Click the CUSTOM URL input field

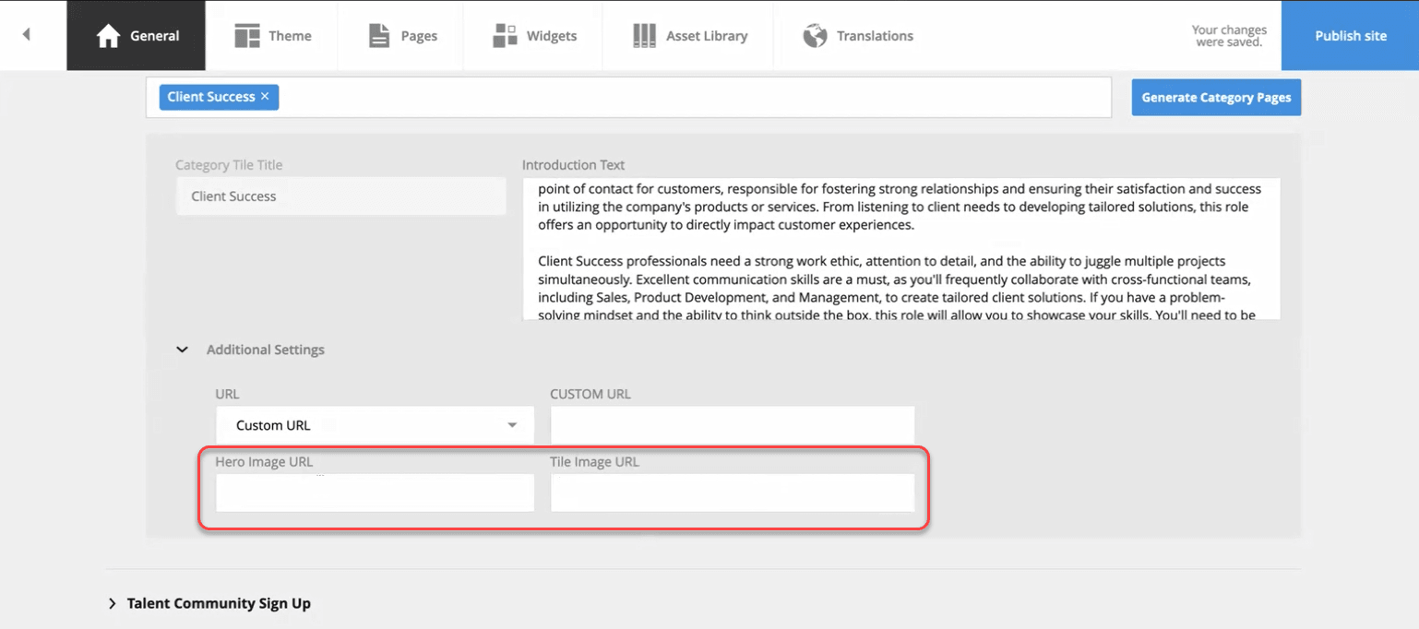click(733, 425)
